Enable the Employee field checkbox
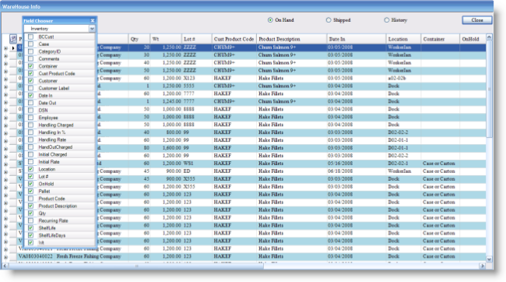This screenshot has width=506, height=282. tap(30, 118)
